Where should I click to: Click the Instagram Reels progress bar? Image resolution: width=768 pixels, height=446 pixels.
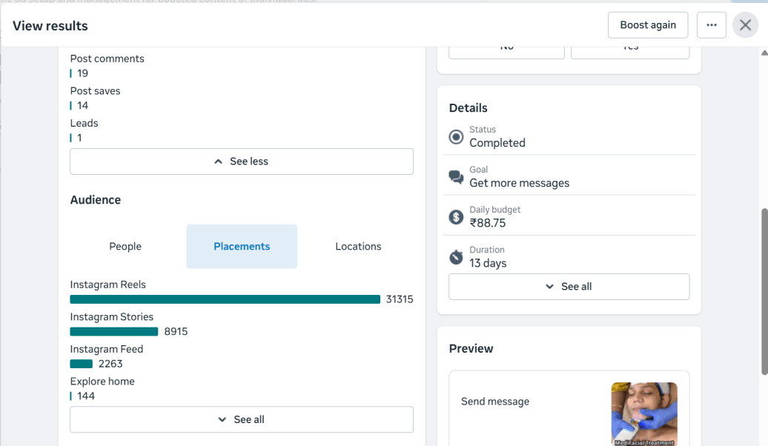coord(225,299)
